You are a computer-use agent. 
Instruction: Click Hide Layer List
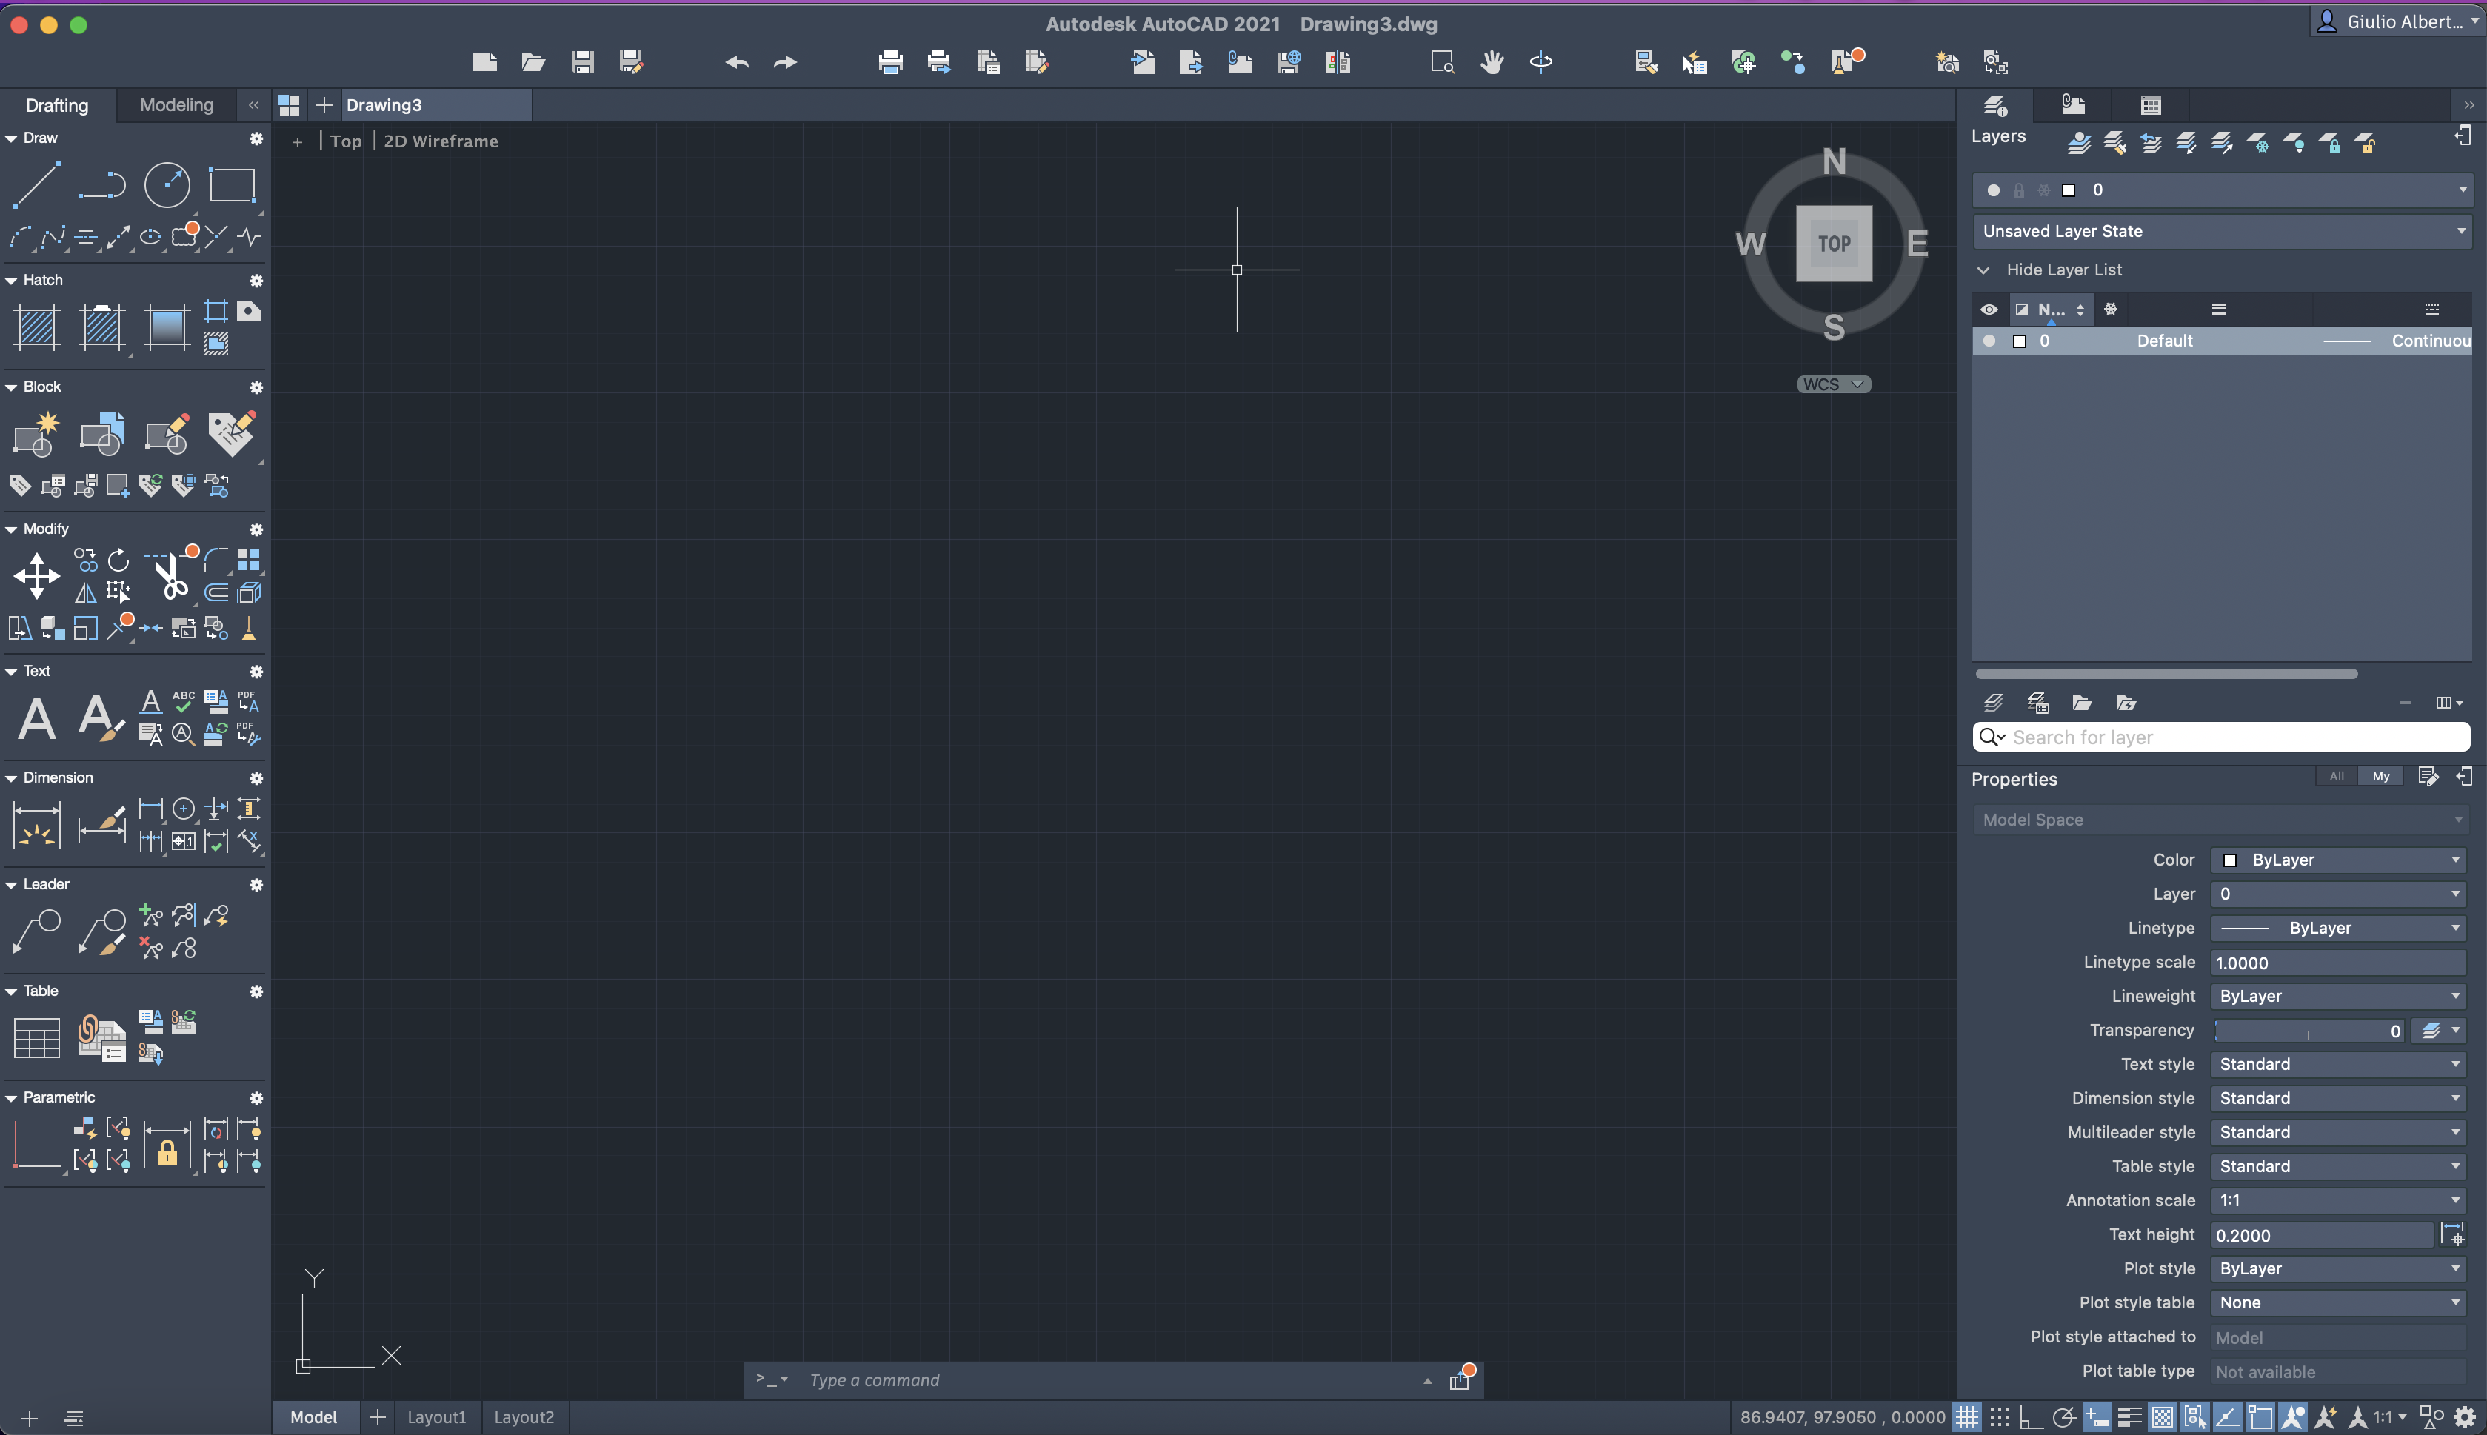pyautogui.click(x=2063, y=270)
